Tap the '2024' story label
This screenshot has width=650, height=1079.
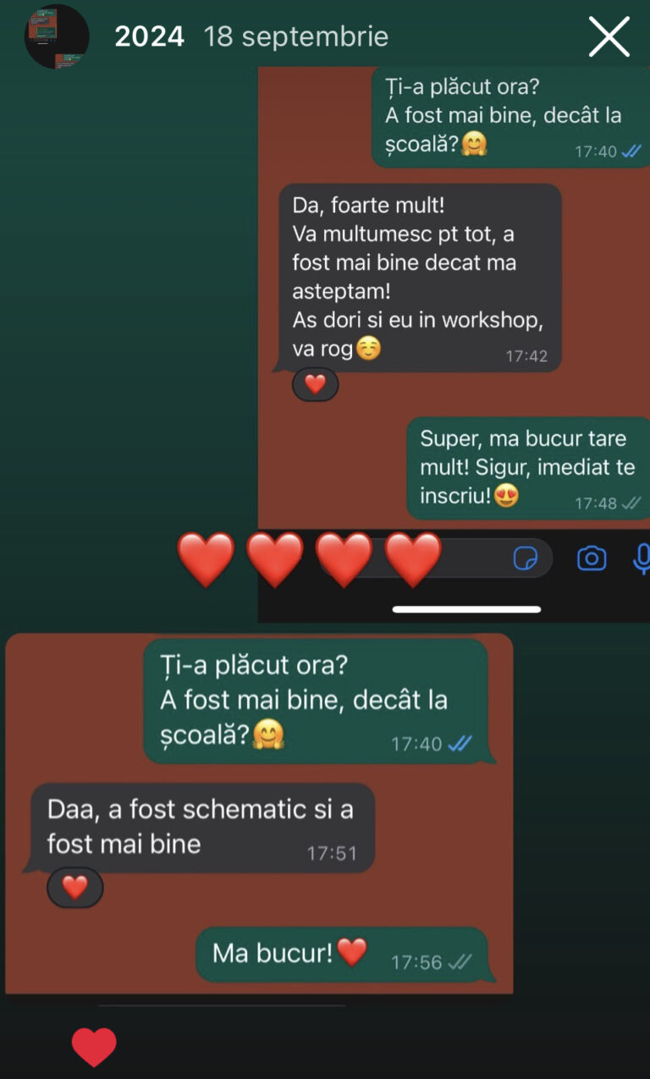click(x=150, y=36)
